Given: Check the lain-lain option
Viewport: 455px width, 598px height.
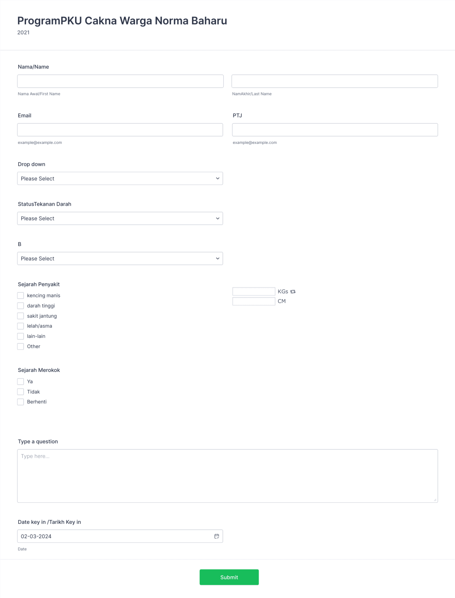Looking at the screenshot, I should tap(20, 336).
